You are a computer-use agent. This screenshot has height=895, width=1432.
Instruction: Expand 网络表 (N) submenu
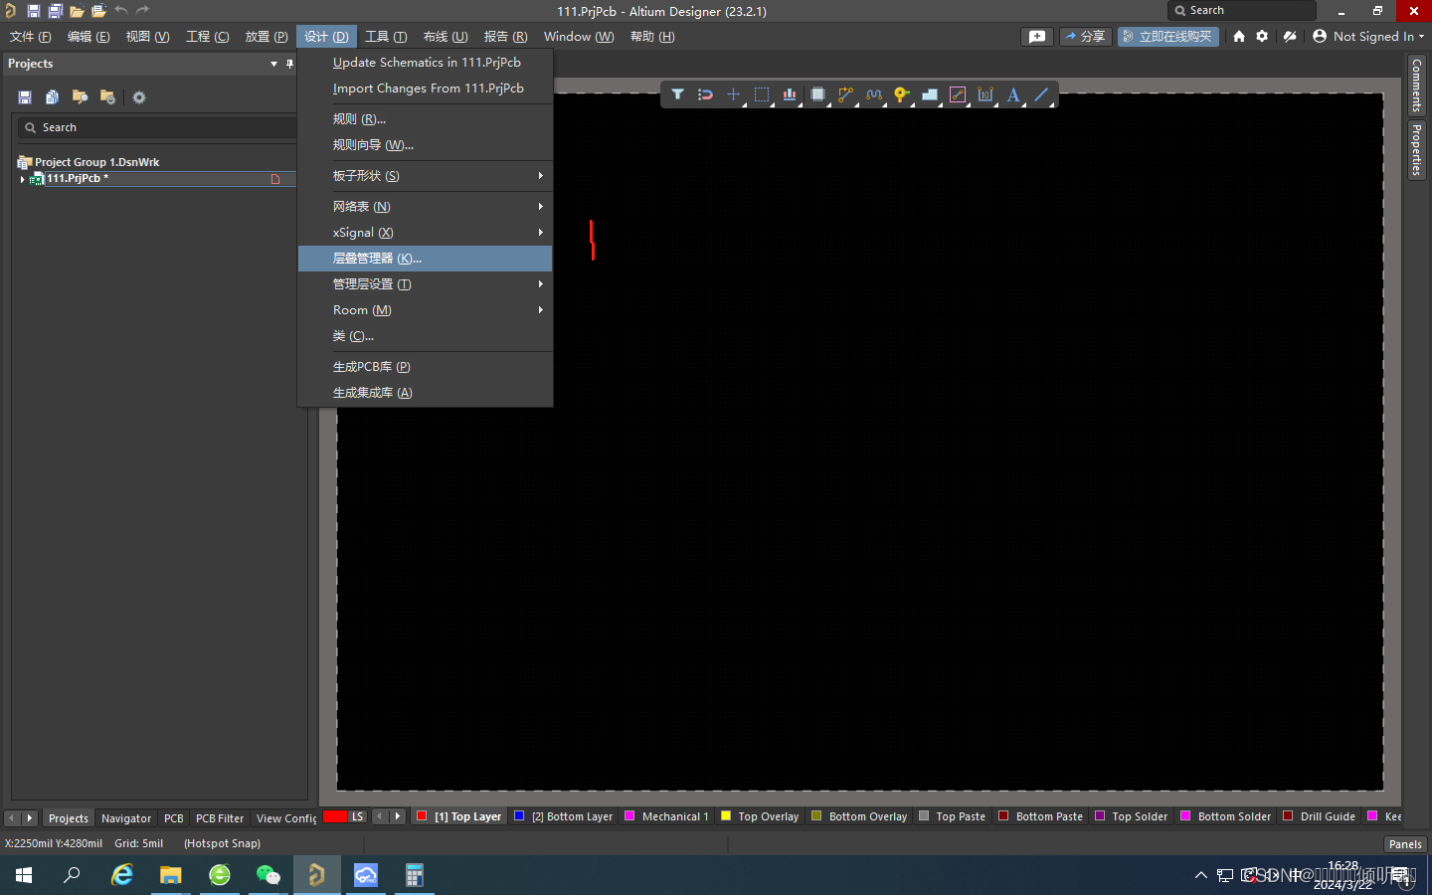pyautogui.click(x=426, y=207)
